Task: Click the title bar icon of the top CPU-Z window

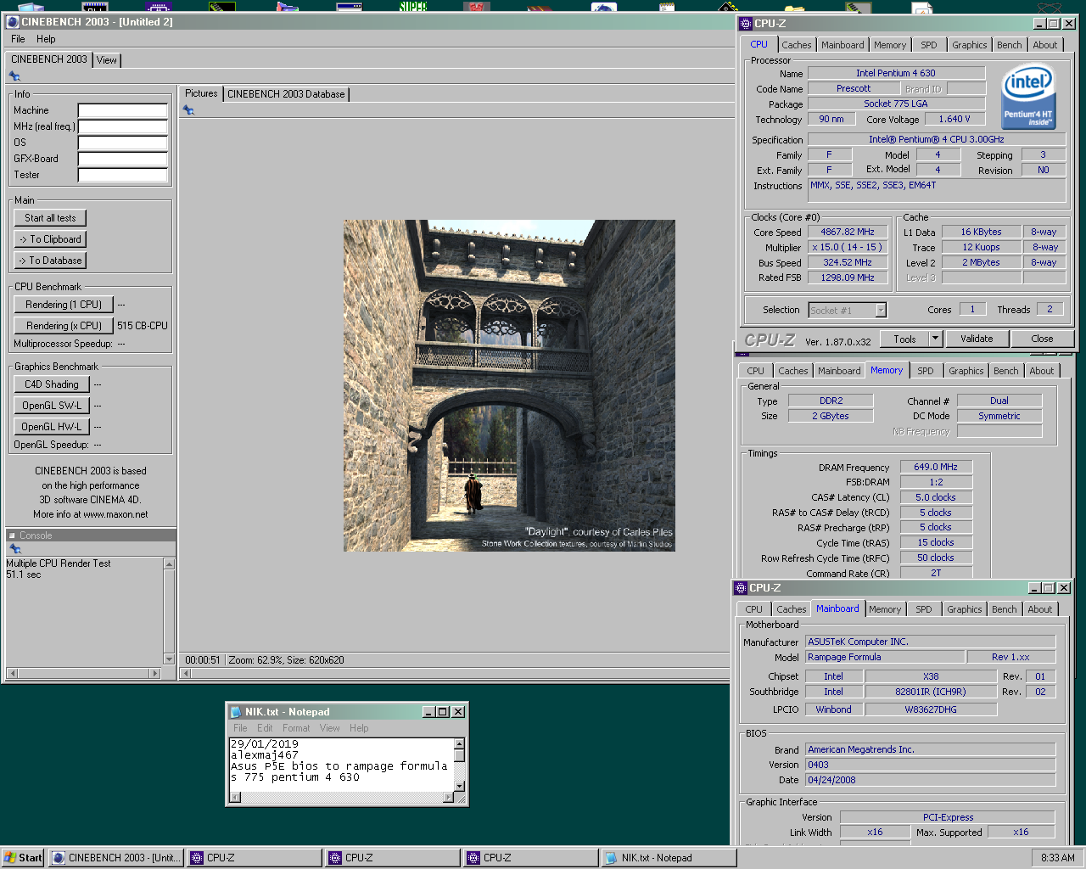Action: click(x=746, y=24)
